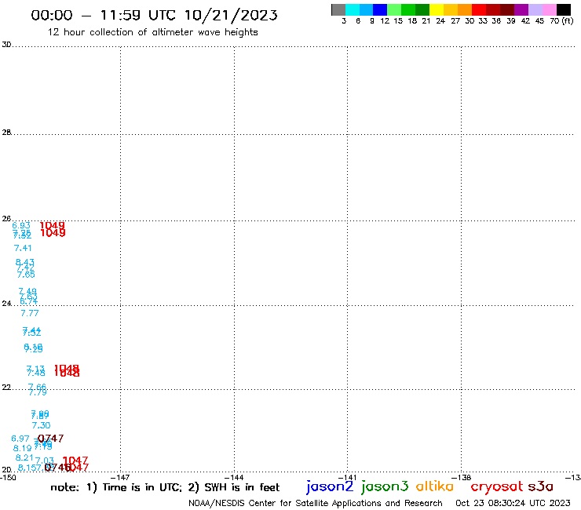Click the medium green swatch between 15 and 18
This screenshot has height=510, width=581.
408,9
